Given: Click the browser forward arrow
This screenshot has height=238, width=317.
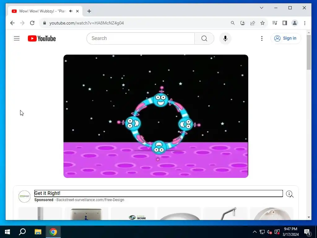Looking at the screenshot, I should 22,23.
